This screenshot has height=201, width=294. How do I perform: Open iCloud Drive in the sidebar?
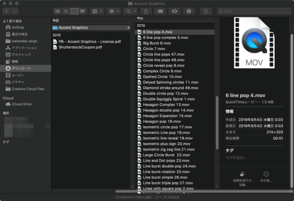(26, 104)
